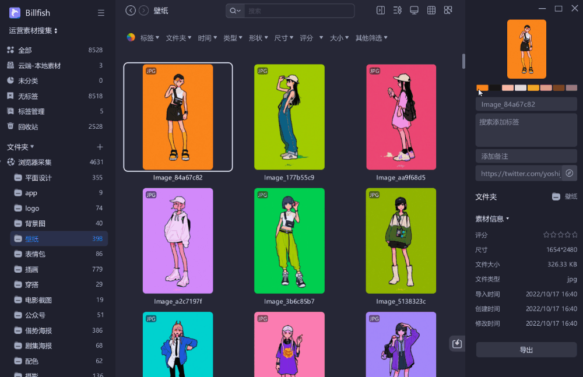Switch to the grid table view icon
This screenshot has width=583, height=377.
(431, 10)
